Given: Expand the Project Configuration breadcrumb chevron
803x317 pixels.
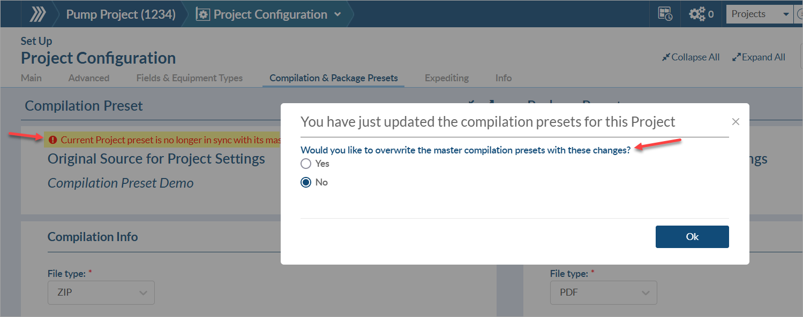Looking at the screenshot, I should coord(337,14).
